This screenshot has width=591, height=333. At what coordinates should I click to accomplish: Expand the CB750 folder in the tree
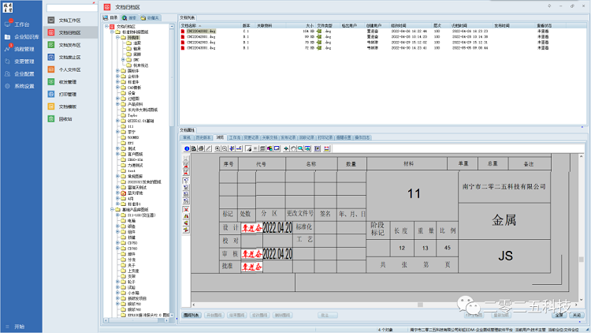(117, 243)
